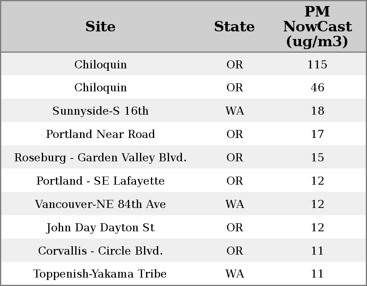
Task: Click the PM NowCast value 115
Action: [317, 65]
